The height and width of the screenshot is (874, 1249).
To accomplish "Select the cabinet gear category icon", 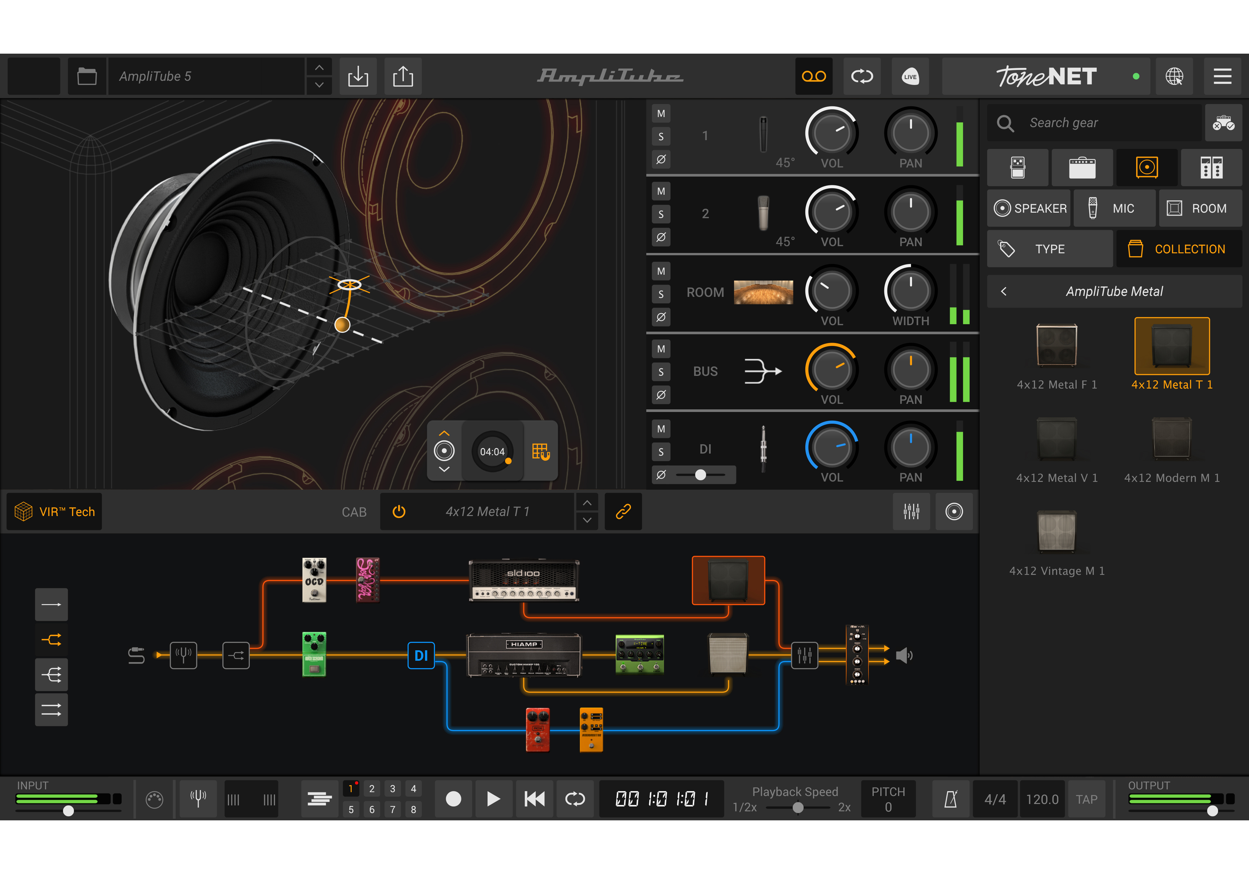I will click(1147, 167).
